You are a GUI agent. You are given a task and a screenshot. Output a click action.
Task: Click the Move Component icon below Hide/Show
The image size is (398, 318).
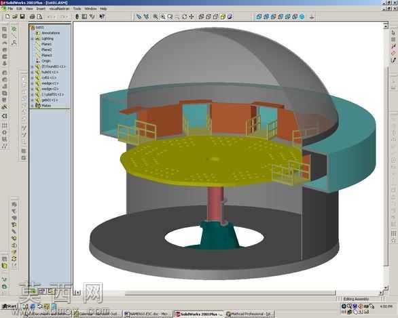[14, 36]
